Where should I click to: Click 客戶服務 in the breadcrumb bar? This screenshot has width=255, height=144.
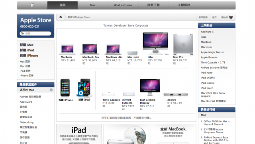click(203, 17)
